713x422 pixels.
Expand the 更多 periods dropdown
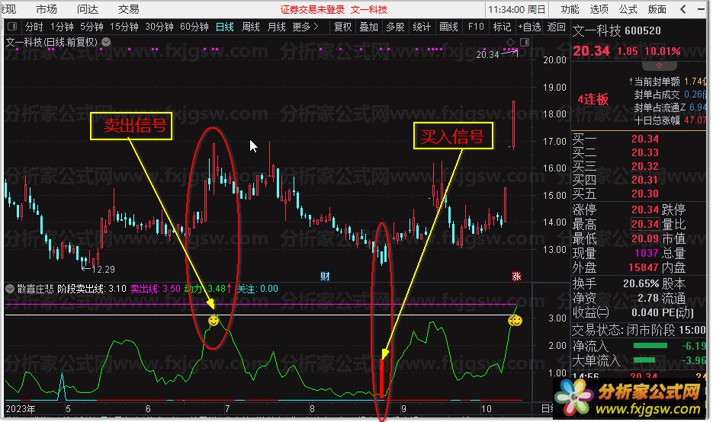[305, 27]
